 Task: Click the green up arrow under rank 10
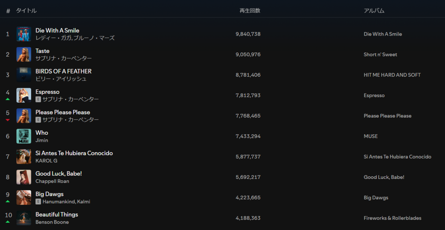(8, 222)
